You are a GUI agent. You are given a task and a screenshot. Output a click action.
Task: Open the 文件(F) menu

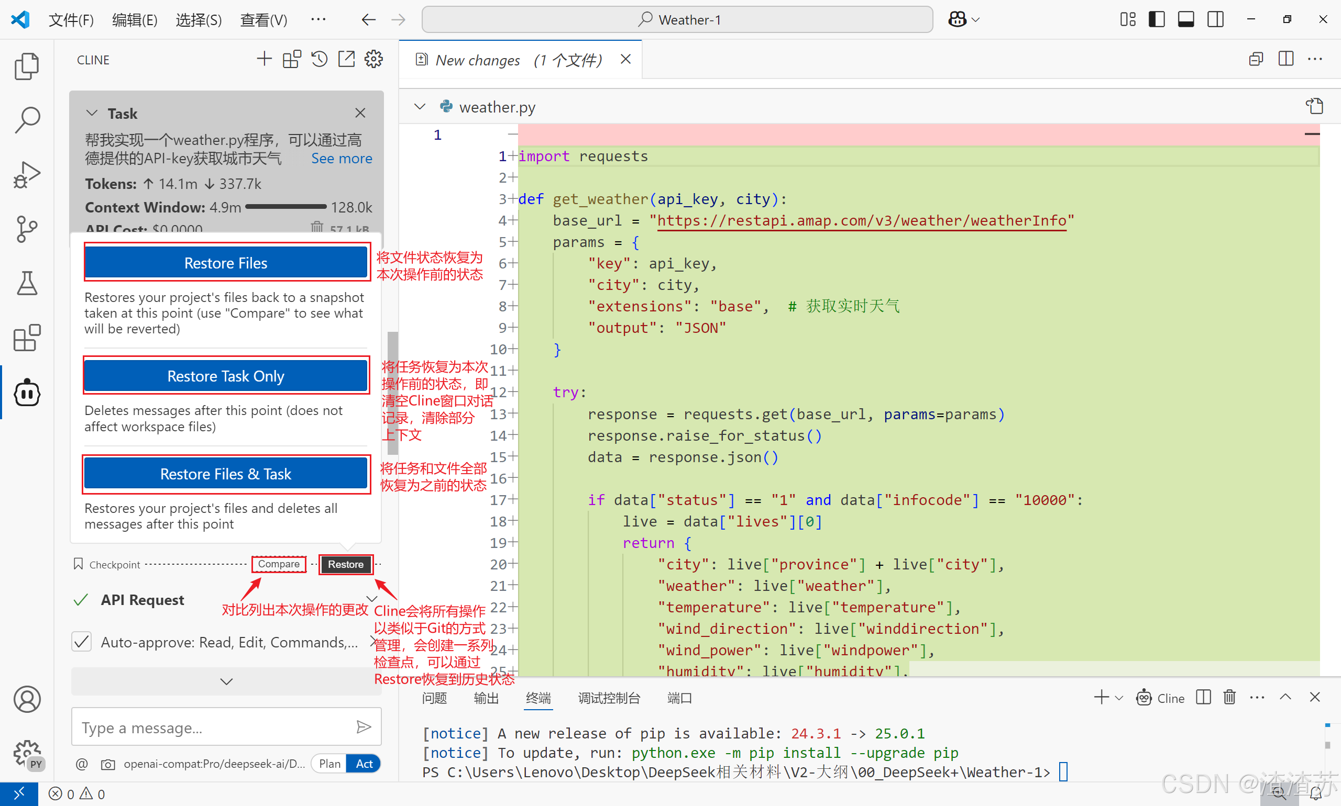click(x=71, y=20)
